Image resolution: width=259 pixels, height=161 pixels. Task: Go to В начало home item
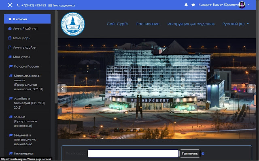click(x=27, y=19)
